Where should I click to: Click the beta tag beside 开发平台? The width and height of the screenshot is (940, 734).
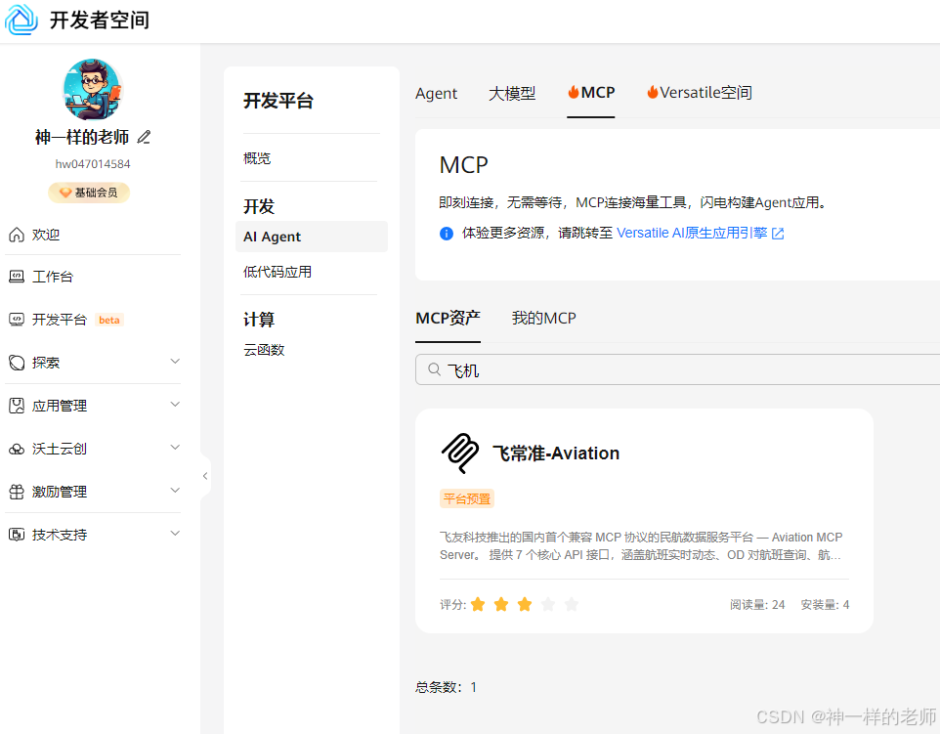[109, 320]
